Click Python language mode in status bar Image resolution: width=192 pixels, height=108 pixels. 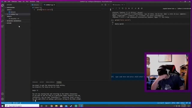(182, 103)
